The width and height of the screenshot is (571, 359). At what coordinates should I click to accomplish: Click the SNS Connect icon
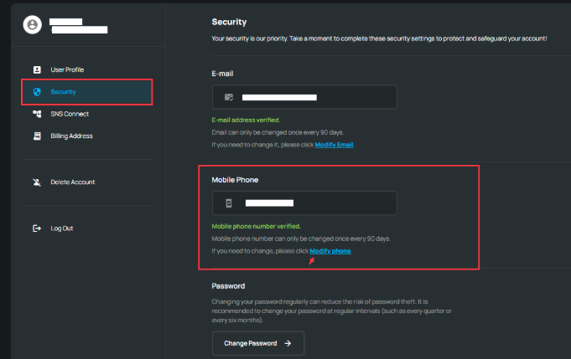click(x=37, y=114)
